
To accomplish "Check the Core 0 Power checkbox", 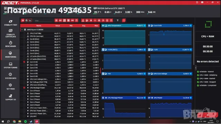I will pos(24,91).
